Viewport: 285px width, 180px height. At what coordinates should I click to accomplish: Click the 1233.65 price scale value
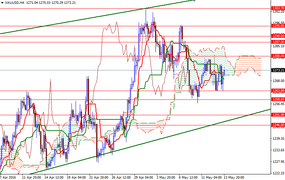click(278, 150)
